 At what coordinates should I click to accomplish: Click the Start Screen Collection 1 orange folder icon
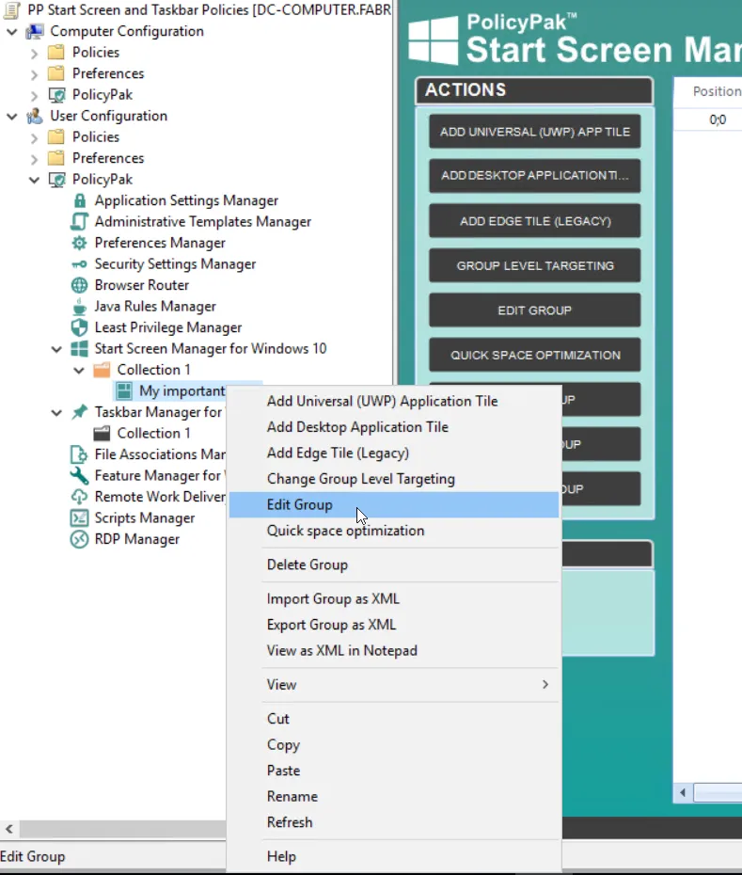click(102, 370)
